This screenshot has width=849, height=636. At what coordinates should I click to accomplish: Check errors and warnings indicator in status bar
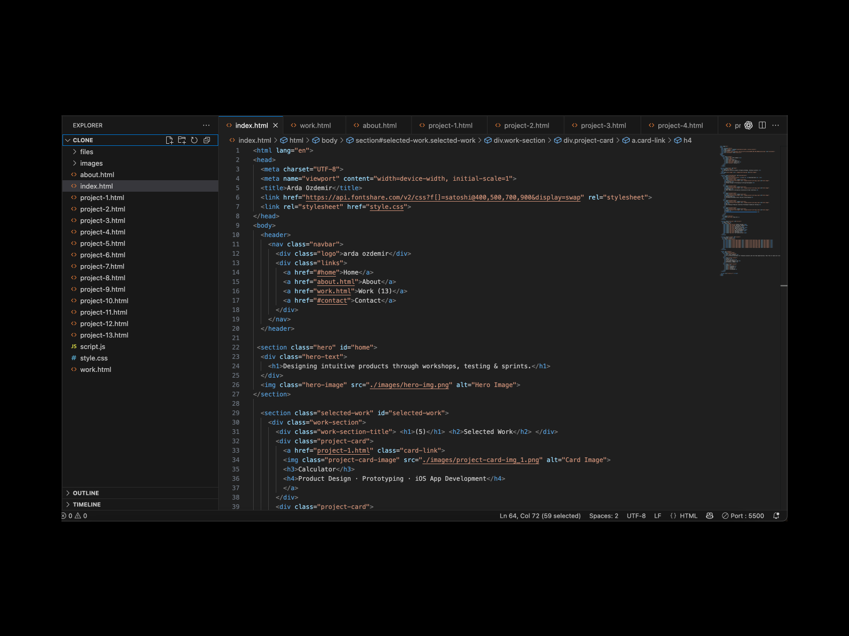[74, 516]
